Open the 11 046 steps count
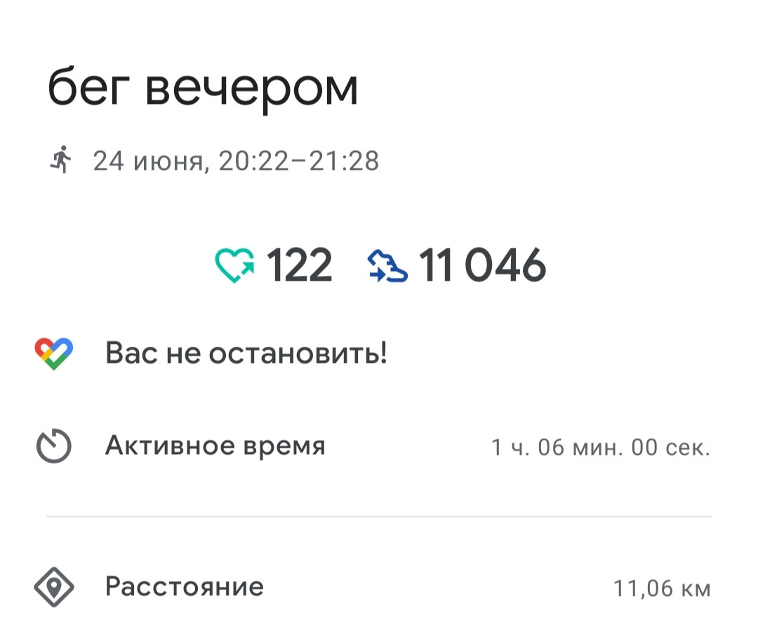This screenshot has height=631, width=758. pos(482,265)
